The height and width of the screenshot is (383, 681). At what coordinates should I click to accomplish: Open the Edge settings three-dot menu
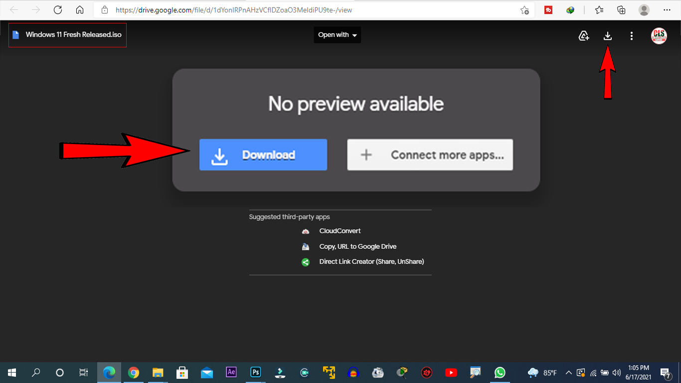pos(667,9)
